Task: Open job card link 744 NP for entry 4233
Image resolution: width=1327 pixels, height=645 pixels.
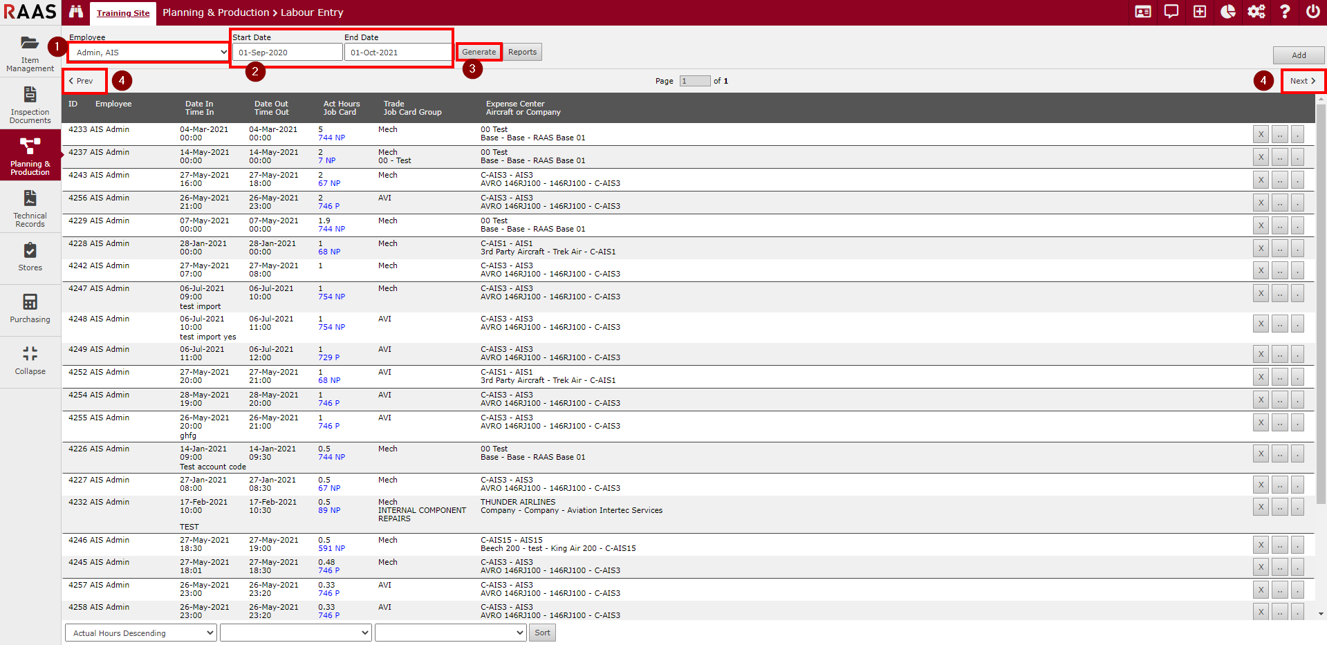Action: 331,138
